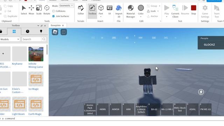Select the Light Beam asset
This screenshot has height=126, width=224.
(20, 106)
